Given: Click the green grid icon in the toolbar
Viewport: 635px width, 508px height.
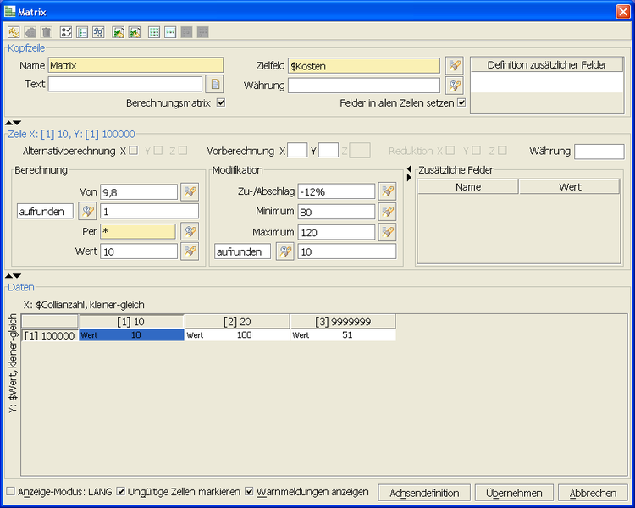Looking at the screenshot, I should click(154, 32).
